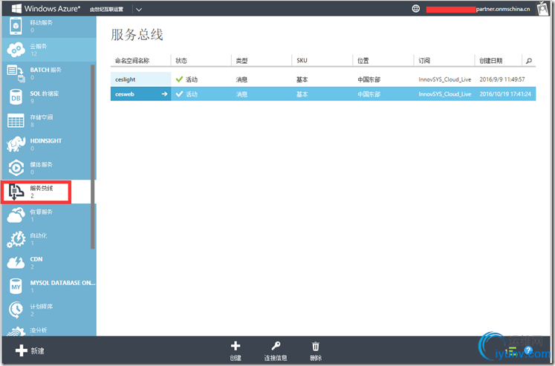
Task: Click the globe language icon in header
Action: [x=416, y=8]
